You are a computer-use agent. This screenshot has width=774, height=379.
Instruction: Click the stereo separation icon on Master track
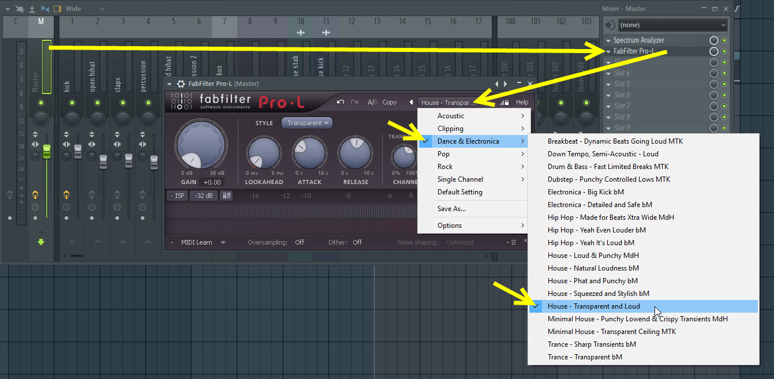pos(35,144)
